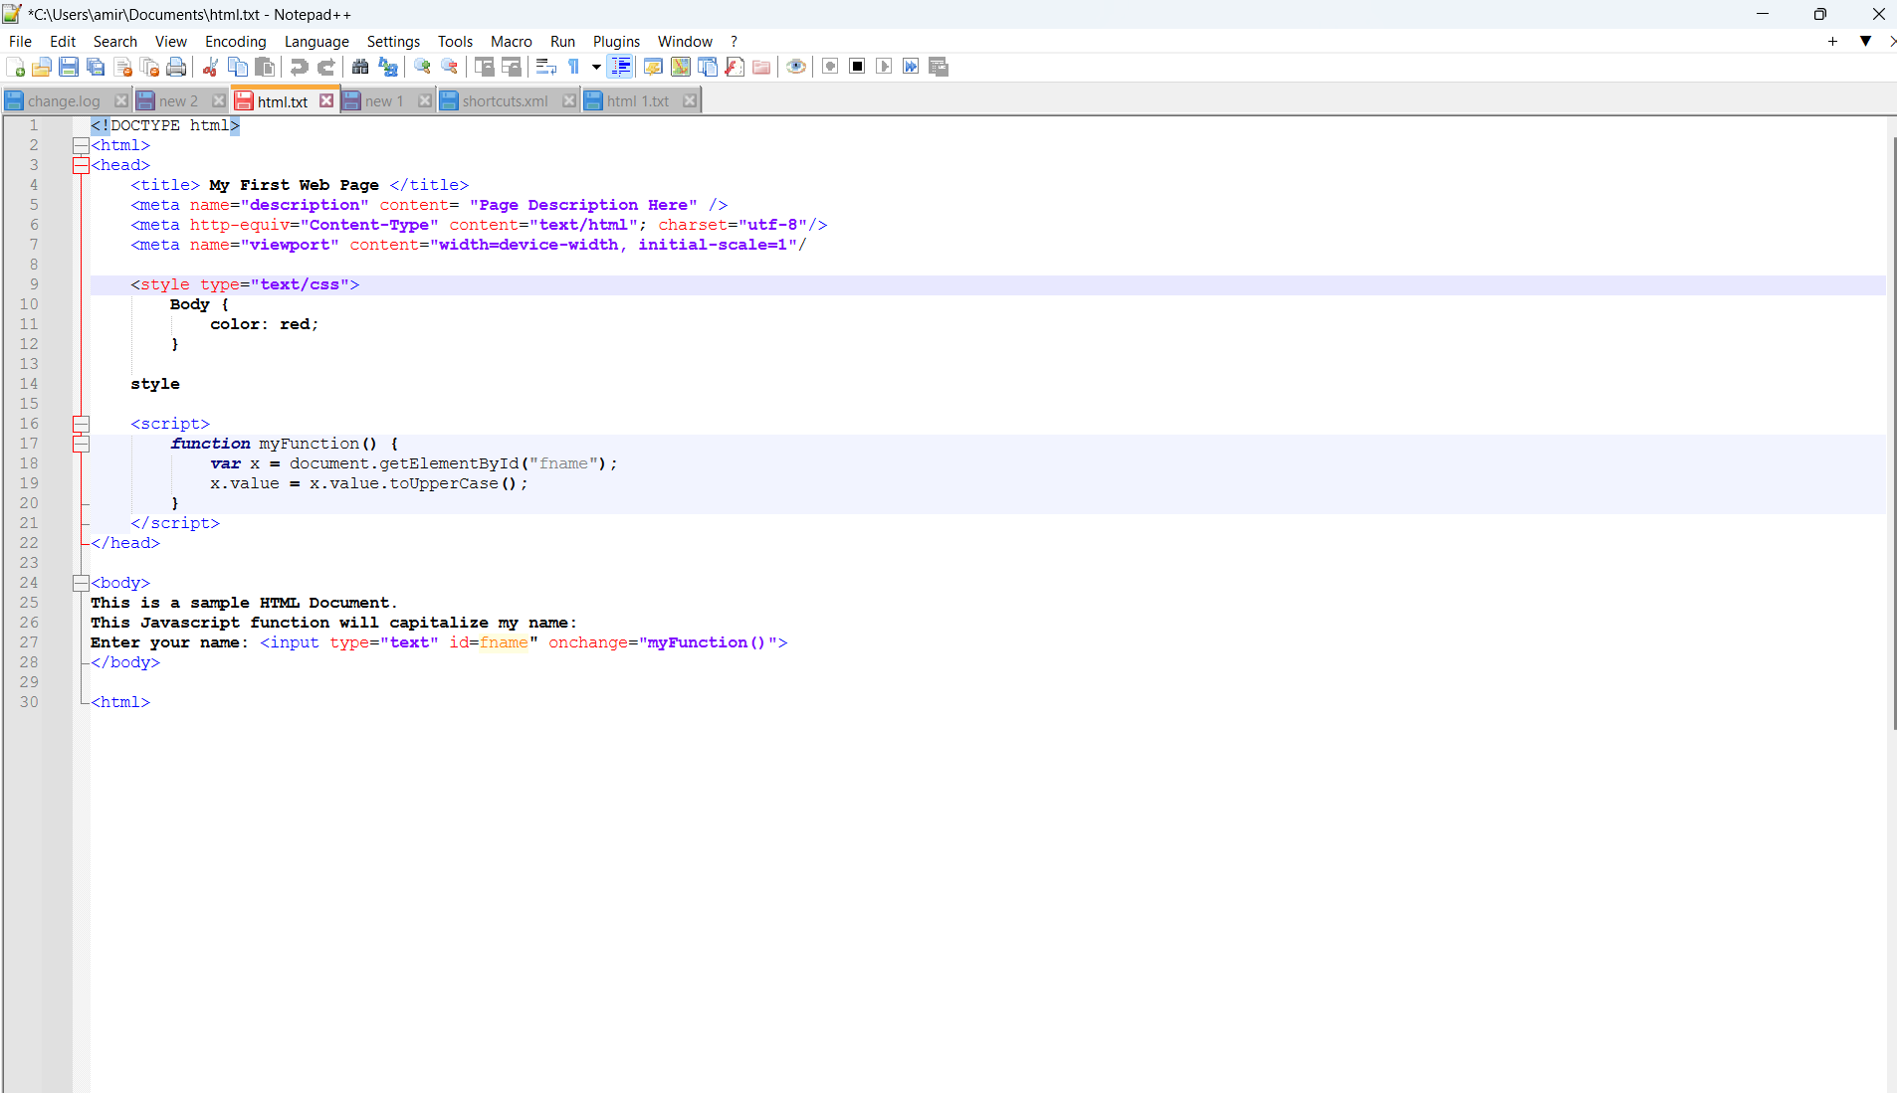Redo the last undone edit
The image size is (1897, 1093).
325,67
